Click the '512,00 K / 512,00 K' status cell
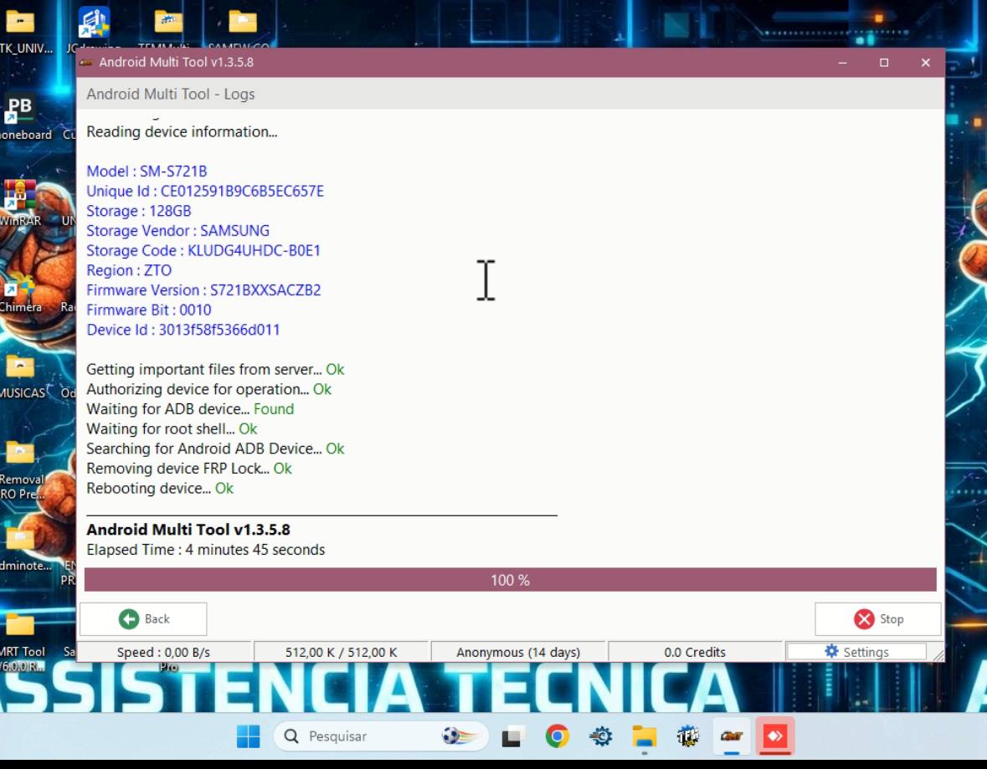Viewport: 987px width, 769px height. (x=342, y=652)
